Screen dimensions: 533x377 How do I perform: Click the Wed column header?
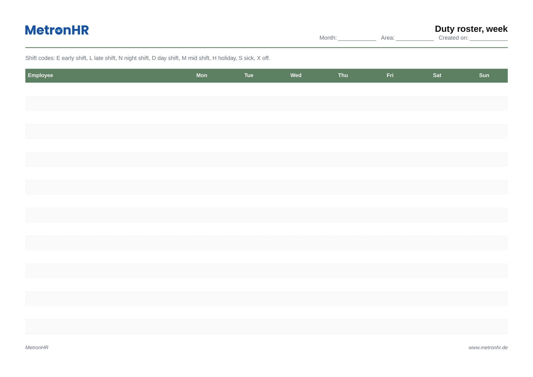(296, 75)
